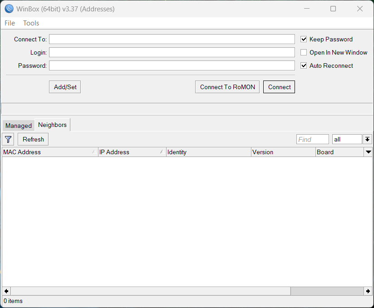
Task: Select the Neighbors tab
Action: click(52, 125)
